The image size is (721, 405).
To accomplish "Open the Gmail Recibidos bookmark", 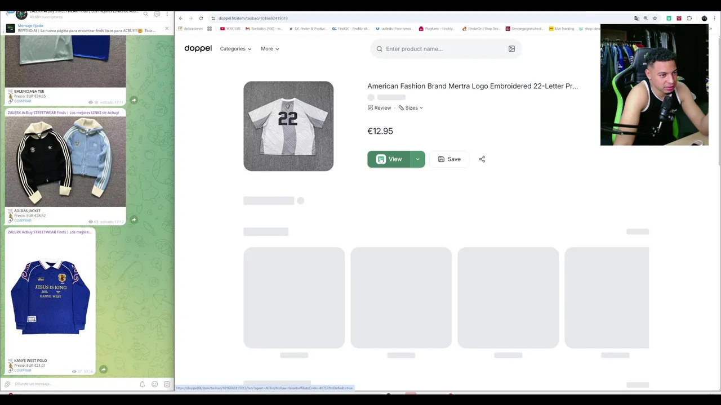I will [264, 29].
